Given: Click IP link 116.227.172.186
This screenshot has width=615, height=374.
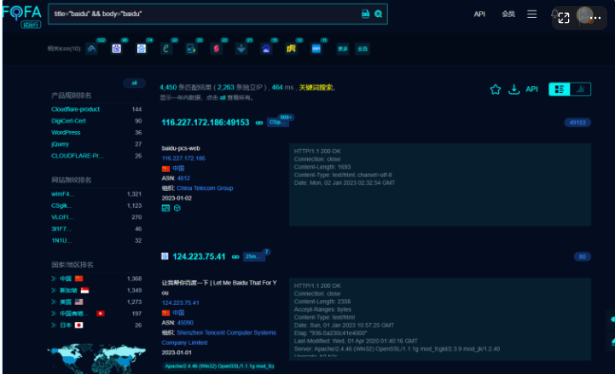Looking at the screenshot, I should [183, 158].
